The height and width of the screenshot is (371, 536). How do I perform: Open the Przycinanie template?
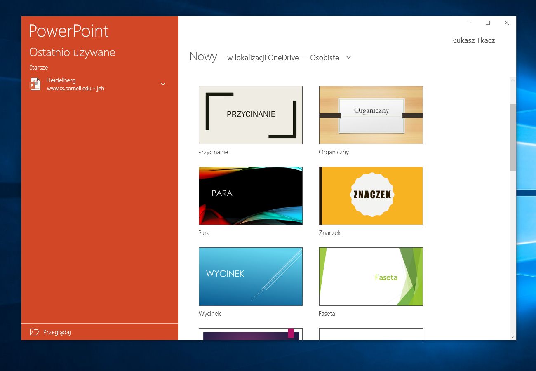click(250, 115)
